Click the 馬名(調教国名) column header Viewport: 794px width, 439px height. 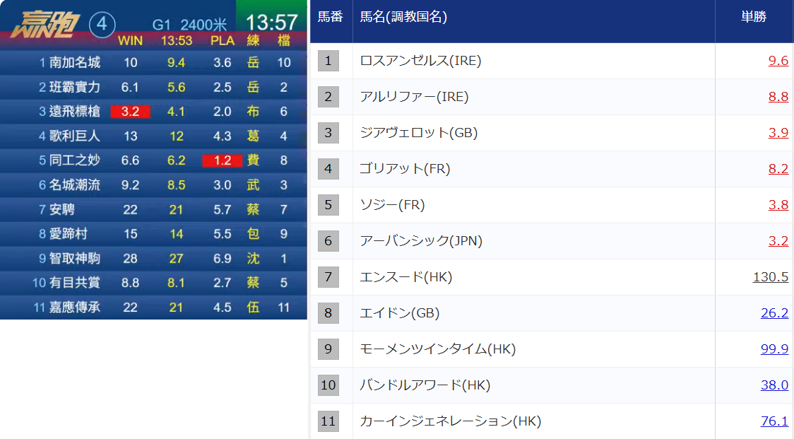(x=403, y=17)
